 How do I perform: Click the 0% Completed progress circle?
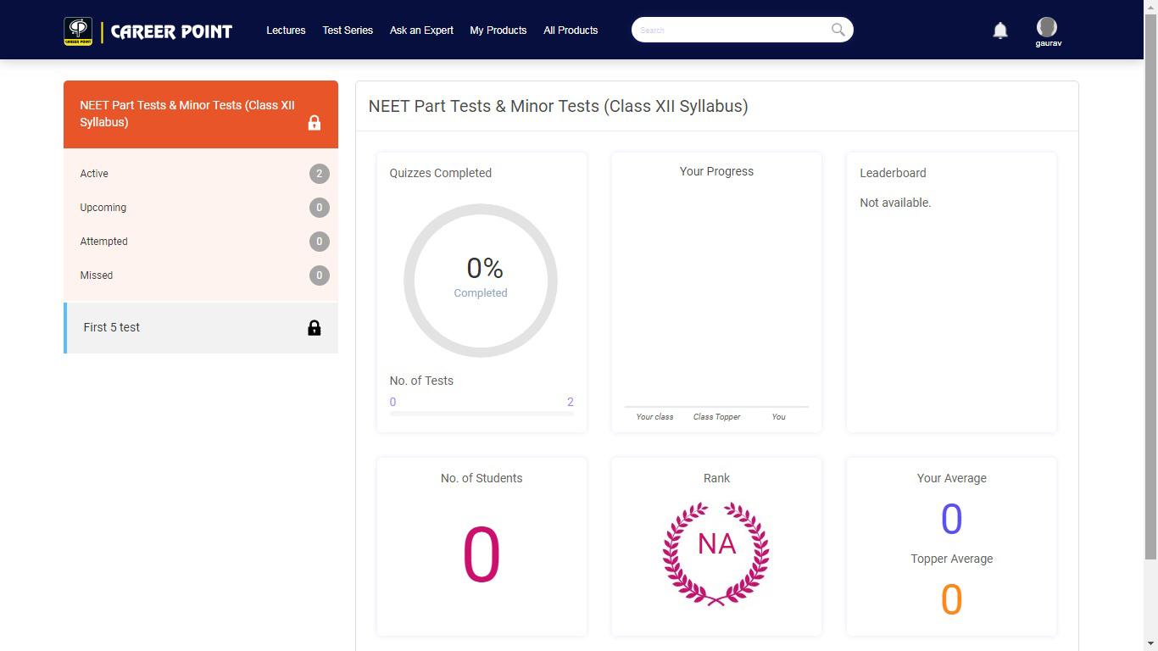click(x=481, y=281)
